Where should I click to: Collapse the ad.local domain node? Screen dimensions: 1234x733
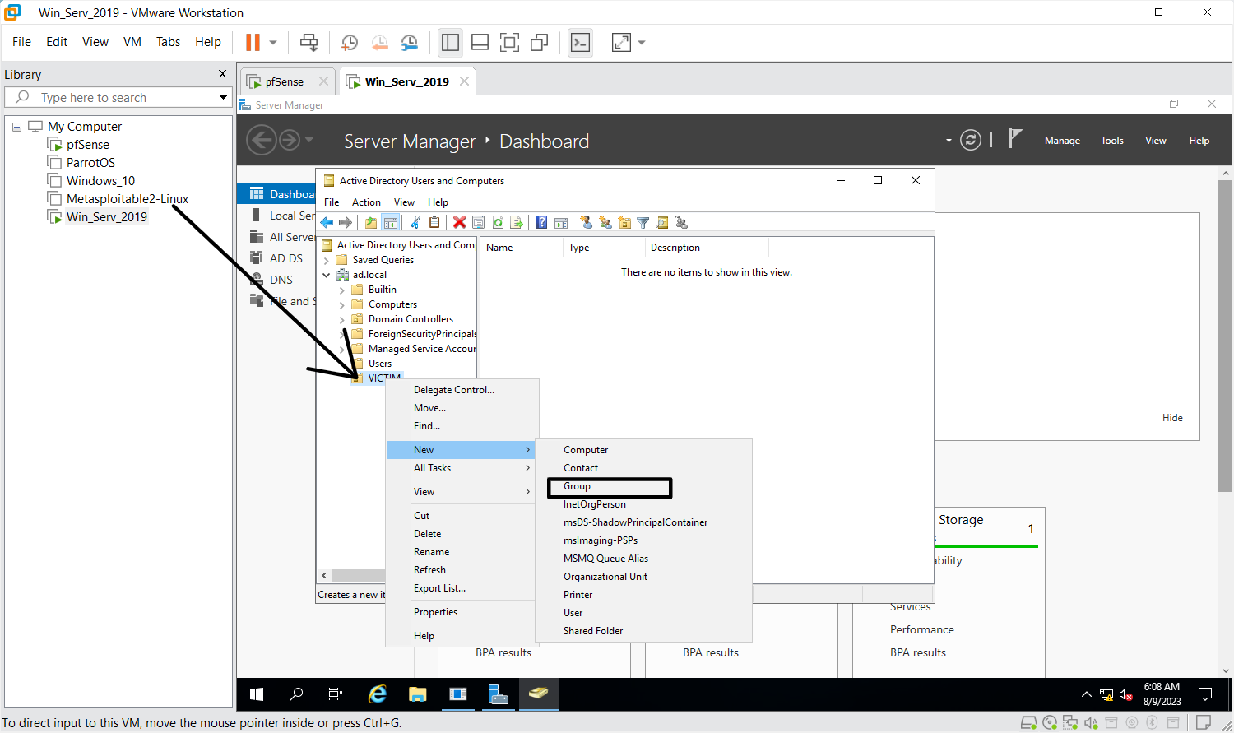tap(327, 275)
